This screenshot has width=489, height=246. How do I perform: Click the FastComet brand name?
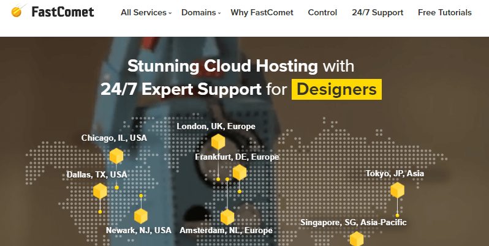coord(63,12)
